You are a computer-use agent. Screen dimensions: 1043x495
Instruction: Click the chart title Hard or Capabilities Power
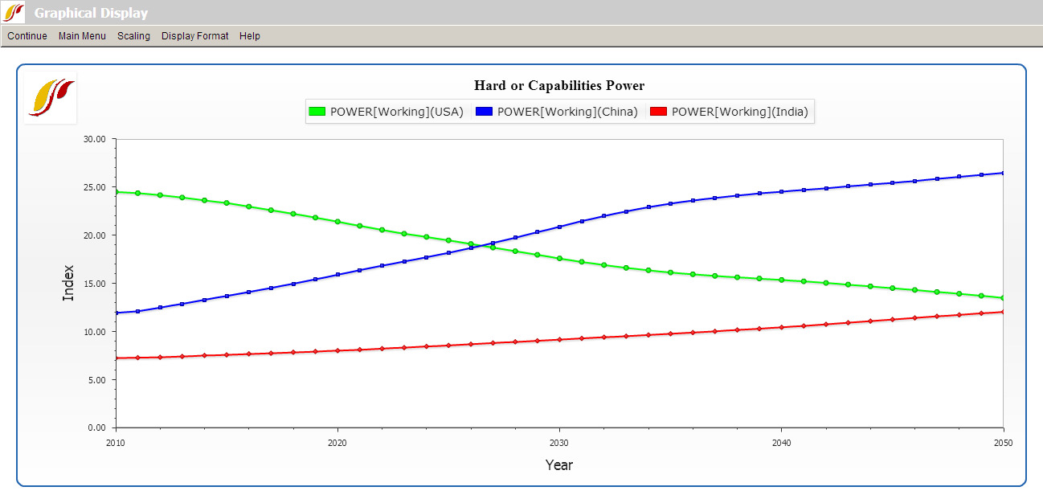[559, 85]
